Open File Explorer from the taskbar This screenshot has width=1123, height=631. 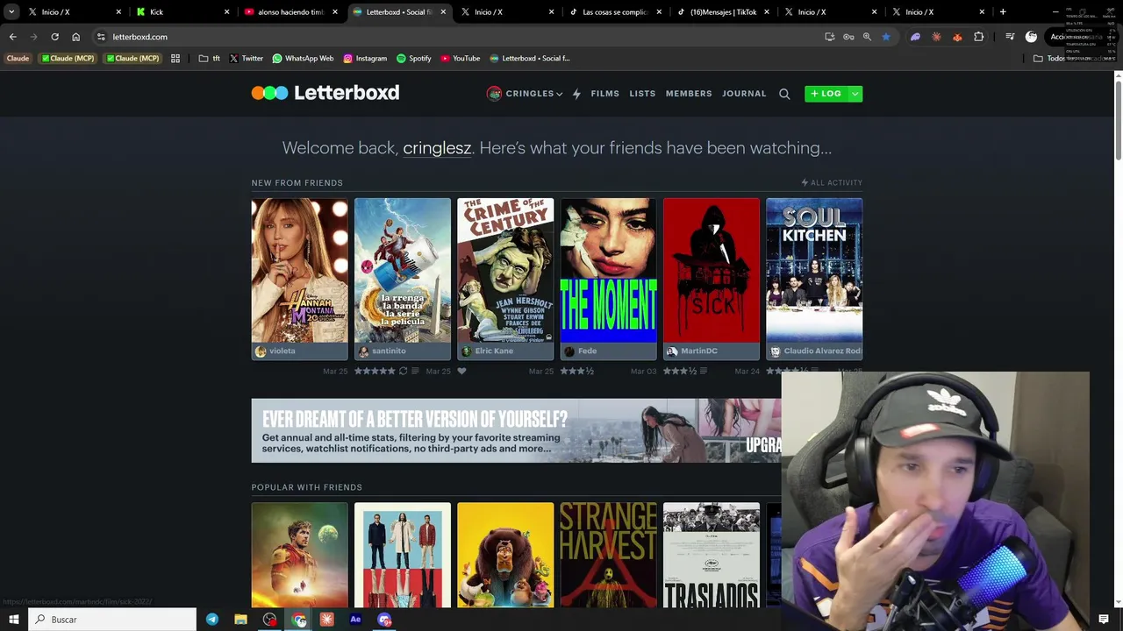tap(240, 620)
